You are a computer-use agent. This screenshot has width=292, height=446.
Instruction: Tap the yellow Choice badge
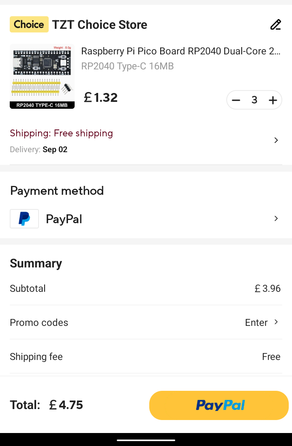29,24
